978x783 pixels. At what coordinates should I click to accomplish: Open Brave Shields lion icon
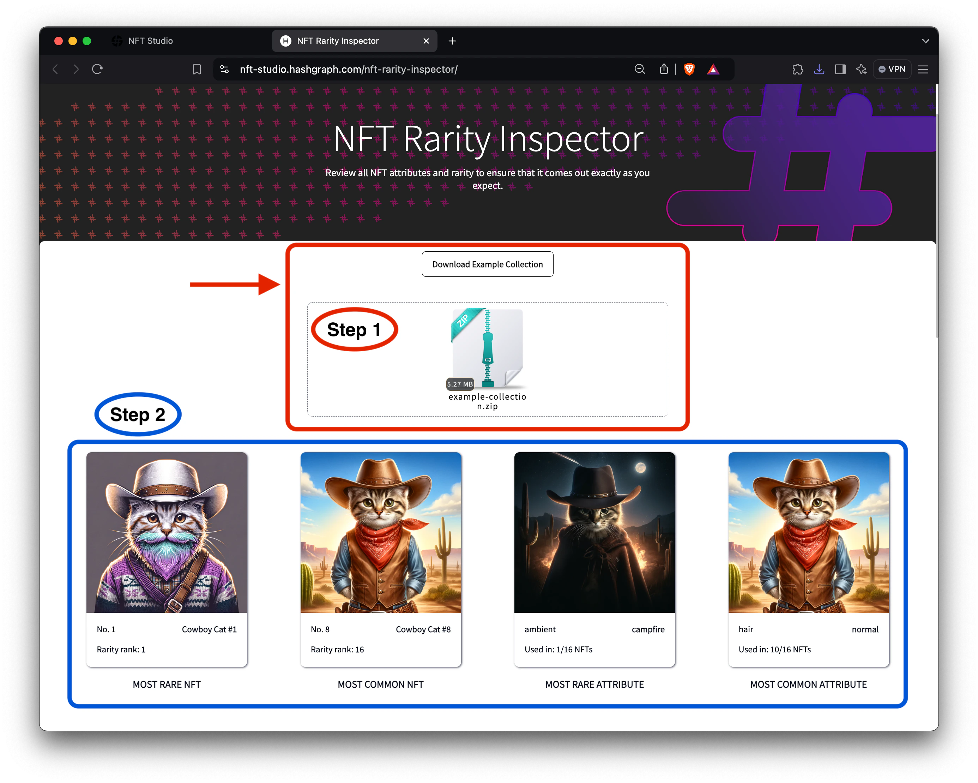[689, 69]
